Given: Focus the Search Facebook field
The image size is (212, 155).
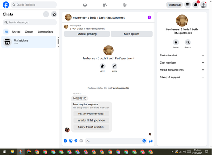Looking at the screenshot, I should click(x=34, y=5).
